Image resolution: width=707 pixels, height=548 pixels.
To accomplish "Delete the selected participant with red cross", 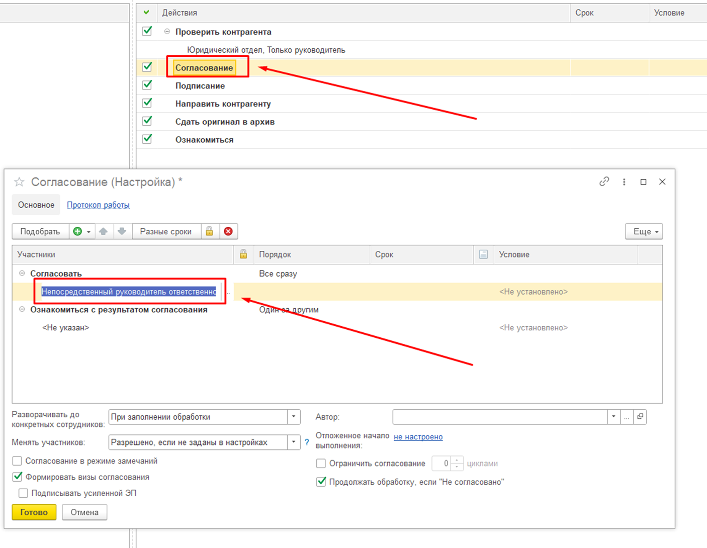I will pyautogui.click(x=228, y=231).
